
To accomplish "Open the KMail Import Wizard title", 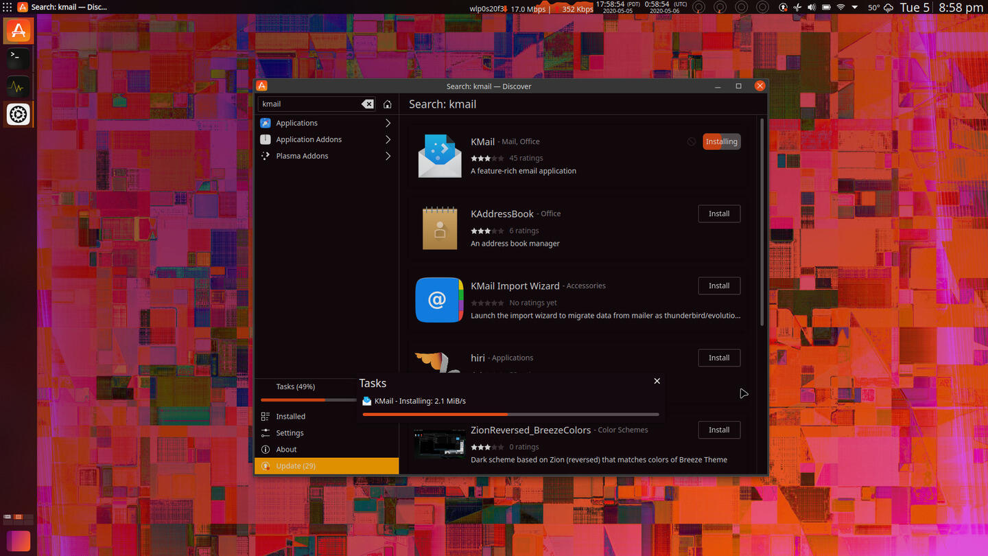I will tap(515, 286).
